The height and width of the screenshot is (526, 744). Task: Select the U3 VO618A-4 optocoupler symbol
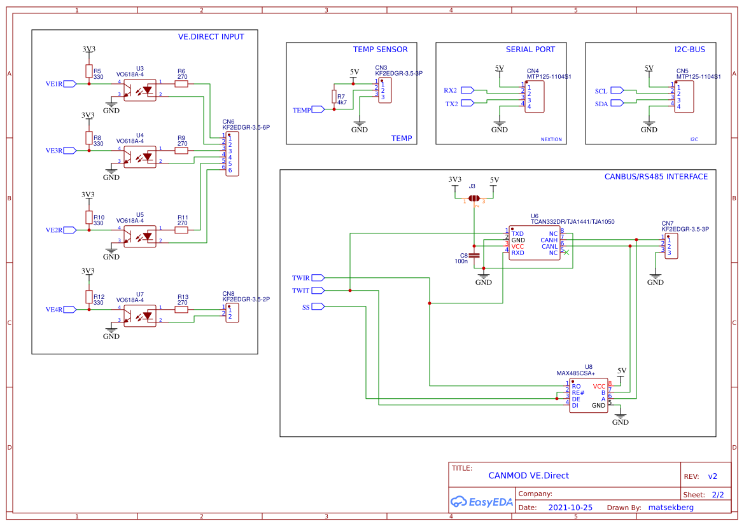click(139, 90)
